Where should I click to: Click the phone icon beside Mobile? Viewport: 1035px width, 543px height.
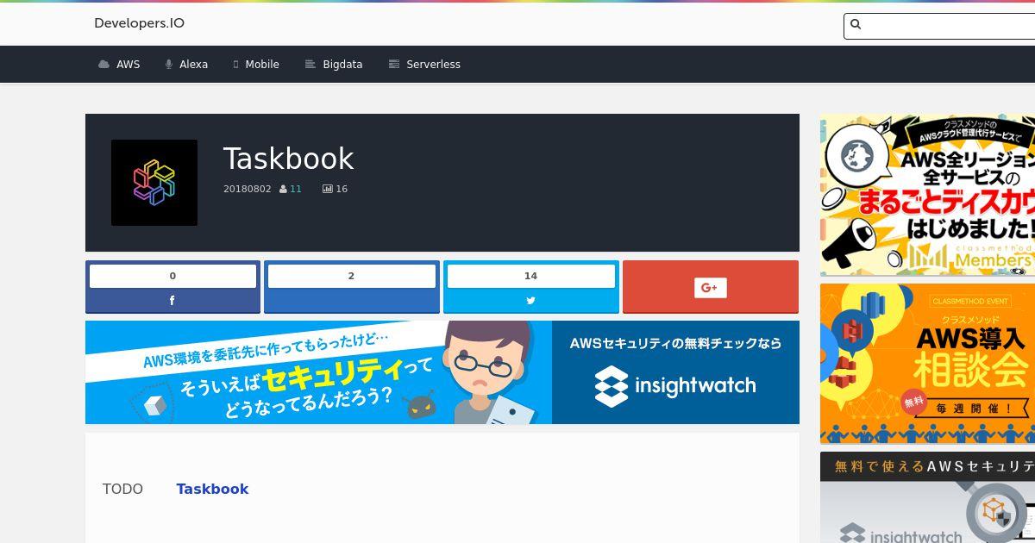click(x=235, y=65)
